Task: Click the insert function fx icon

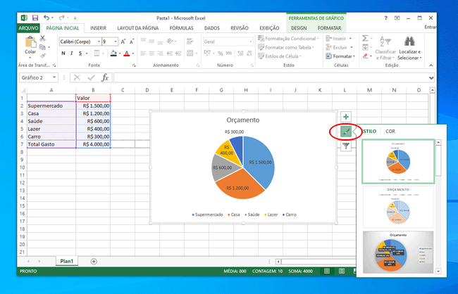Action: [105, 77]
